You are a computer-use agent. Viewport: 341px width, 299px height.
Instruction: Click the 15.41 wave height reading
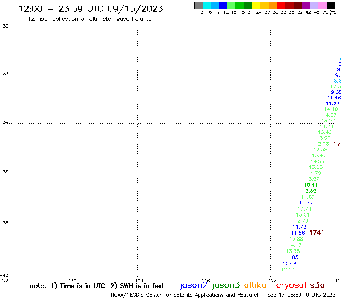[311, 185]
